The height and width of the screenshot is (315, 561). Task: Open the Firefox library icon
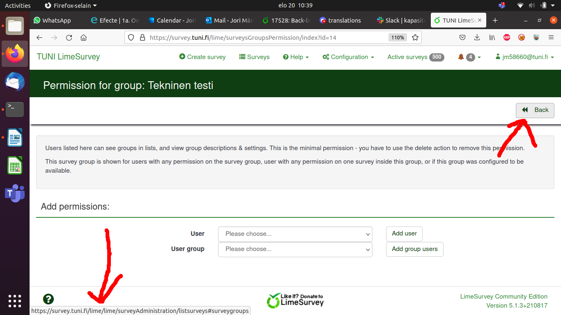click(492, 37)
